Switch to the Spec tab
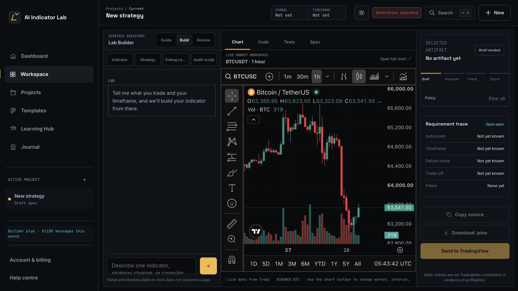Viewport: 518px width, 291px height. [315, 42]
